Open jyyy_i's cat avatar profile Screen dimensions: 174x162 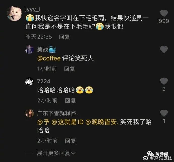coord(14,14)
